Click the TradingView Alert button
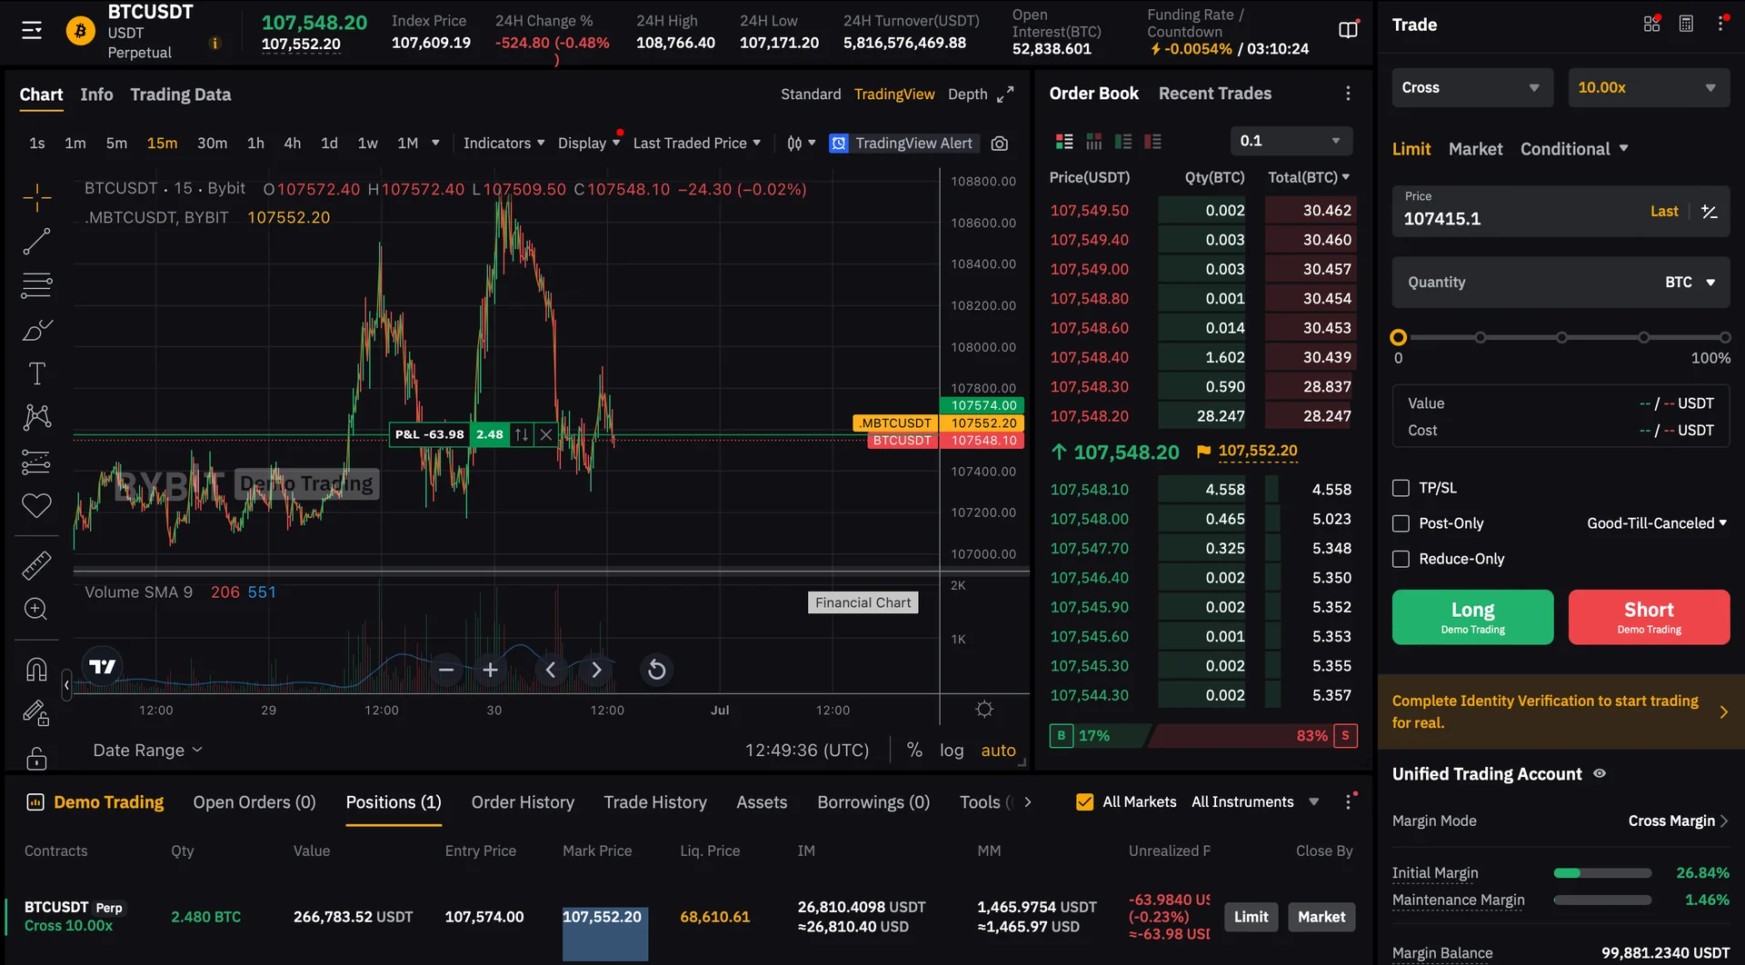Screen dimensions: 1745x965 click(x=902, y=144)
